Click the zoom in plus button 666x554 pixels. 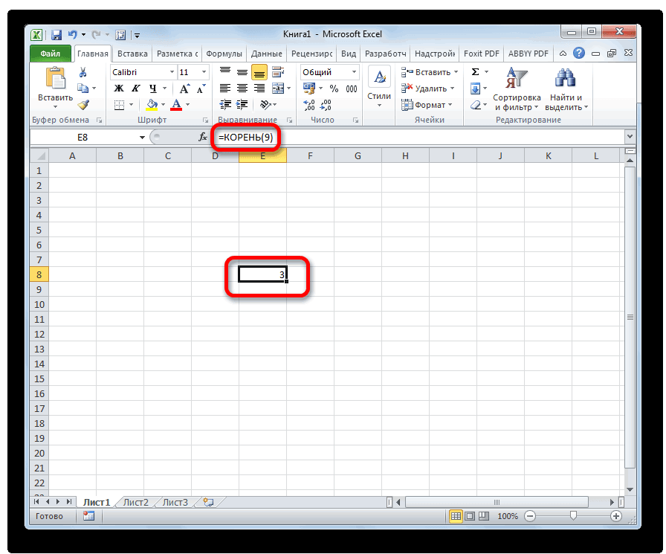616,516
